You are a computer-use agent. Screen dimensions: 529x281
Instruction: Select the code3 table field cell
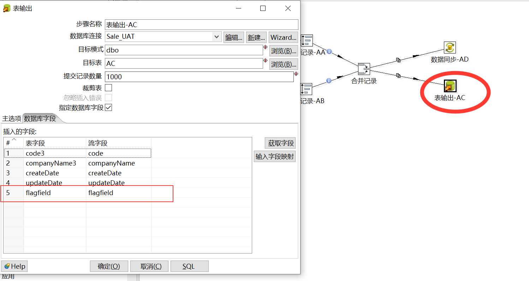(55, 153)
